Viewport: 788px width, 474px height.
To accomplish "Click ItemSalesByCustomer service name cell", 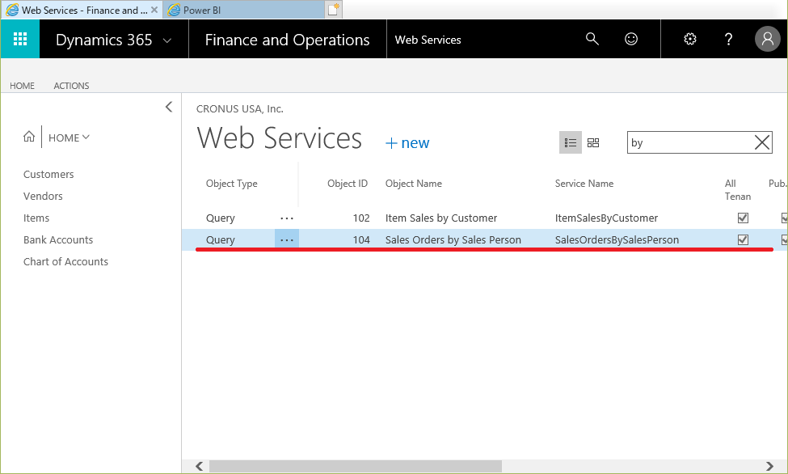I will [606, 218].
